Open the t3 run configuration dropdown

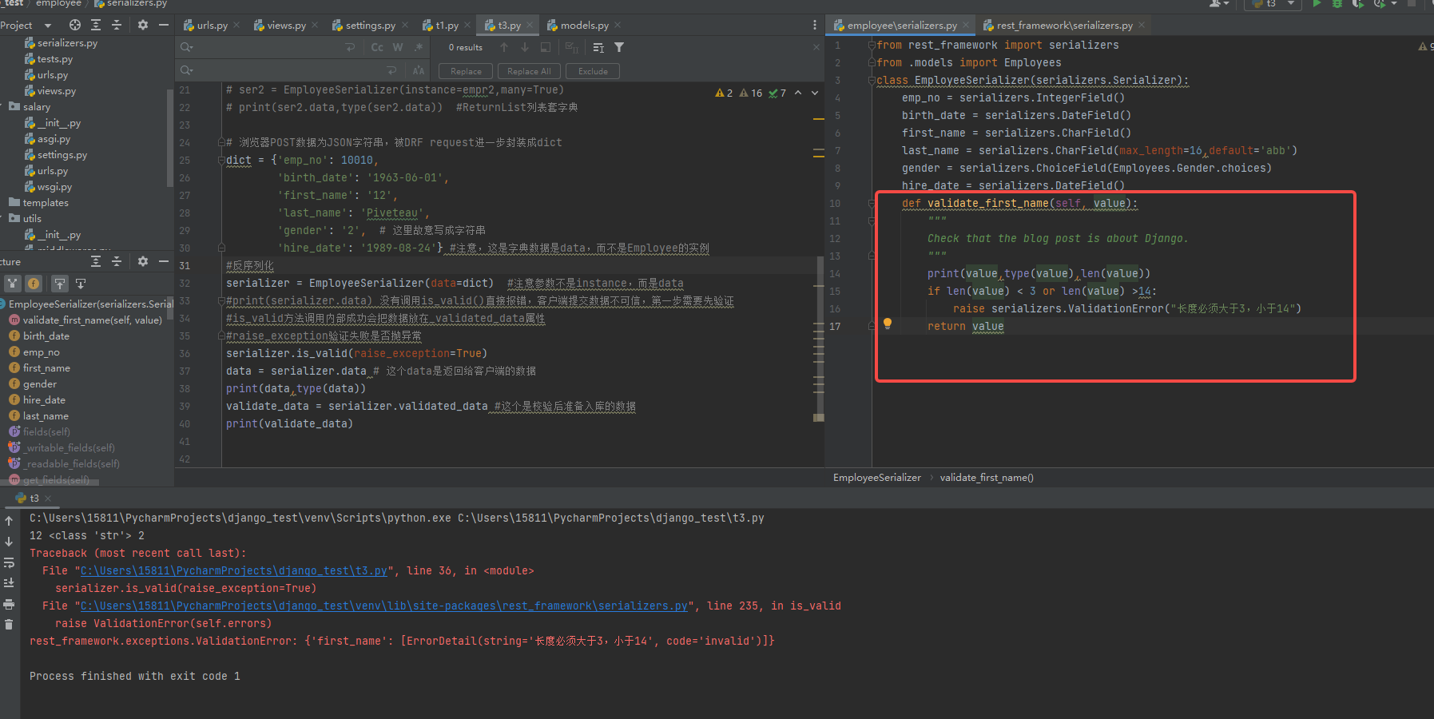[x=1273, y=4]
